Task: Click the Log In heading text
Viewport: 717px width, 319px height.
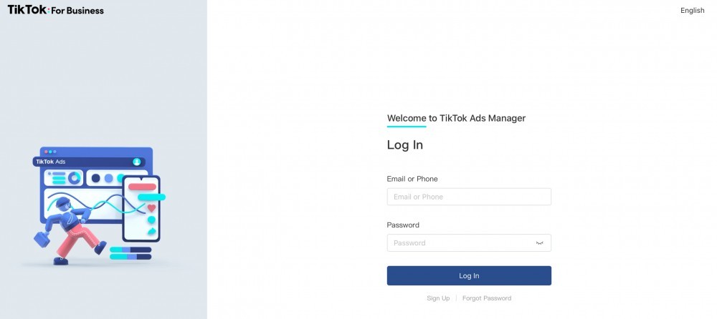Action: pos(404,145)
